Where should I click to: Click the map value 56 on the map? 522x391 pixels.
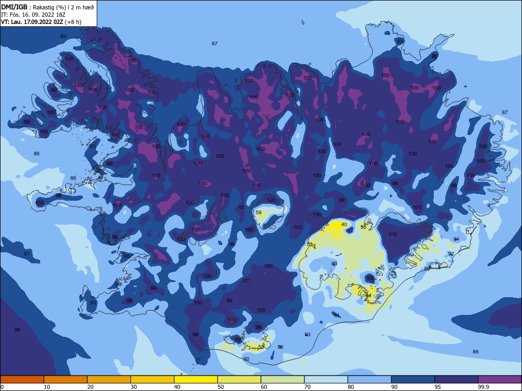point(363,227)
